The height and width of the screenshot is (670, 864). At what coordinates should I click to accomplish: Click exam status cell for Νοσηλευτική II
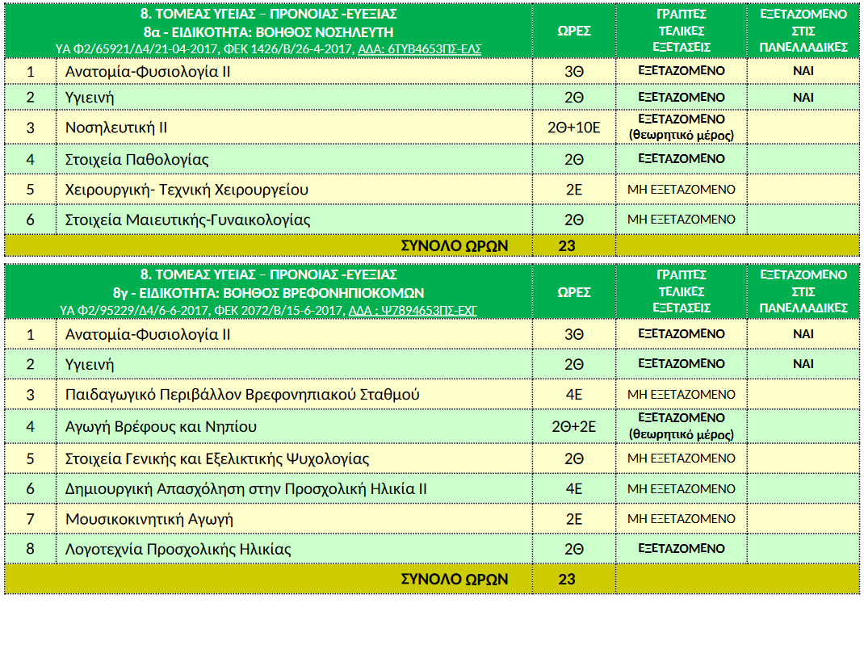682,128
